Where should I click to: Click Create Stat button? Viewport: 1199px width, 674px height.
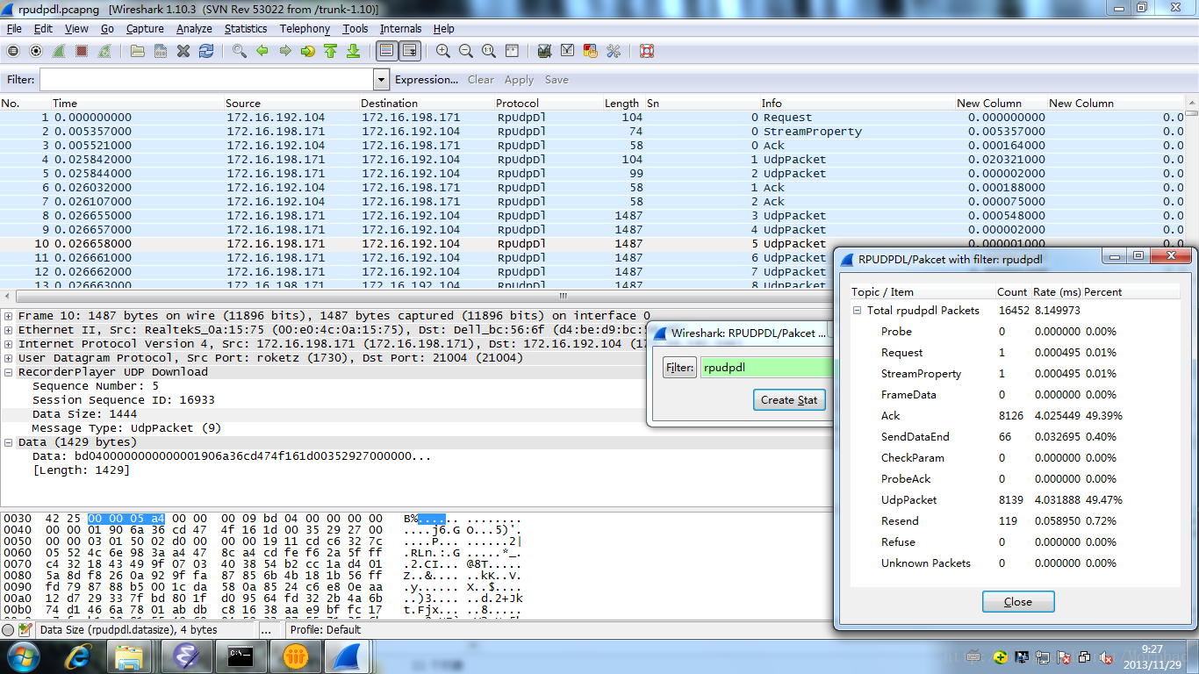pos(789,399)
